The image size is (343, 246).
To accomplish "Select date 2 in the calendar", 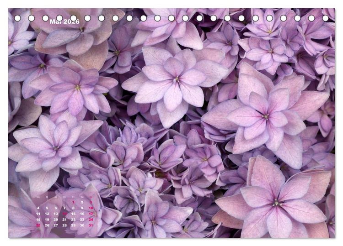I will click(x=82, y=202).
